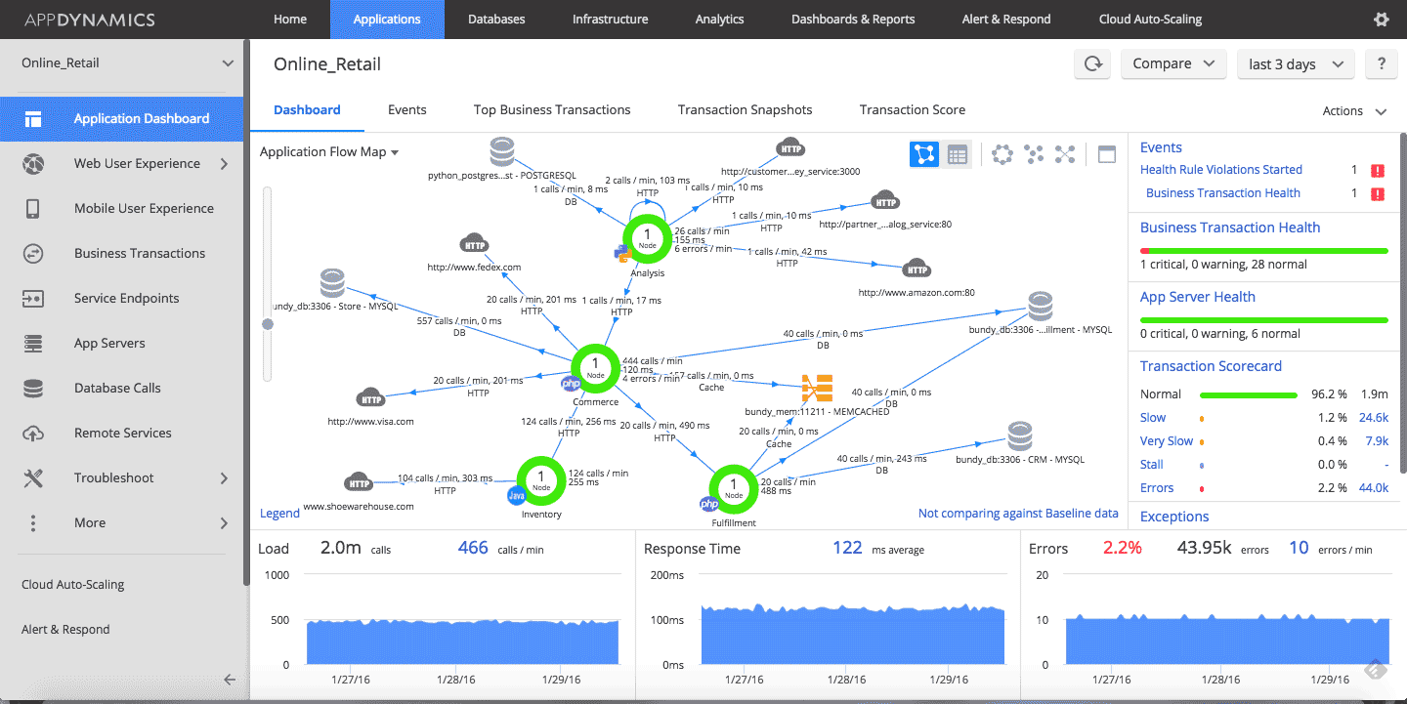
Task: Expand the Web User Experience submenu arrow
Action: (x=224, y=164)
